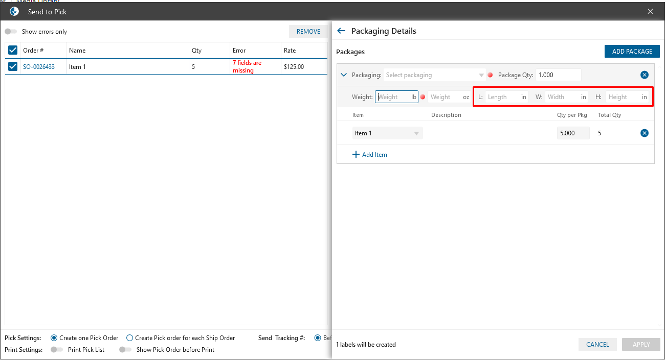Click the CANCEL button
Viewport: 666px width, 362px height.
coord(597,345)
